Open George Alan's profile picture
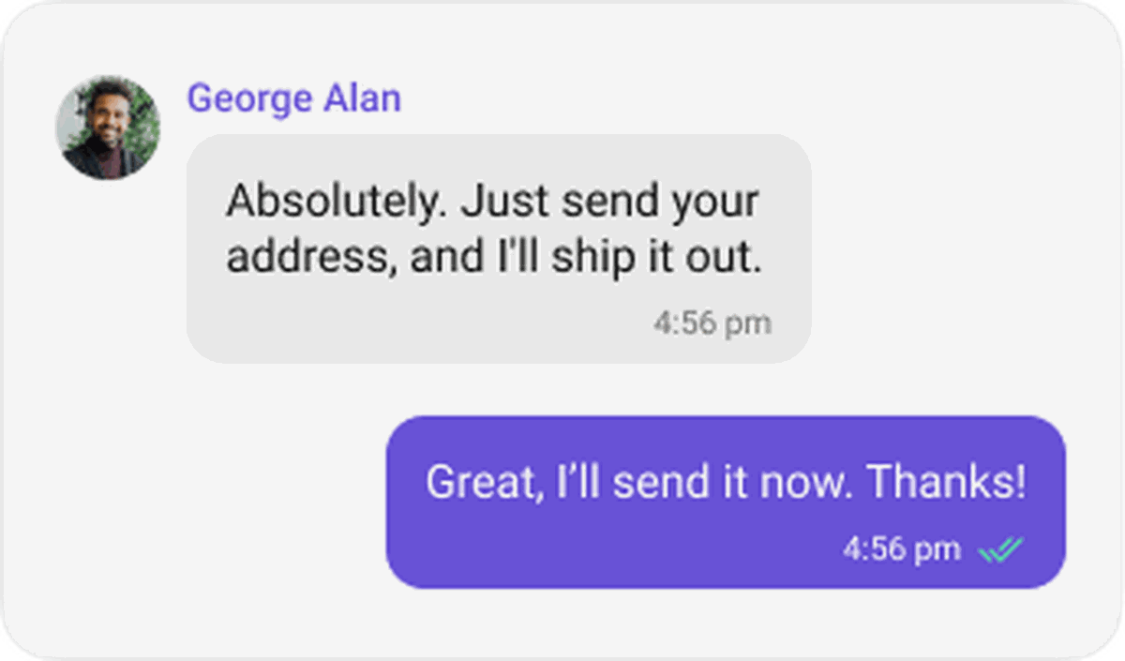The width and height of the screenshot is (1125, 661). point(108,128)
